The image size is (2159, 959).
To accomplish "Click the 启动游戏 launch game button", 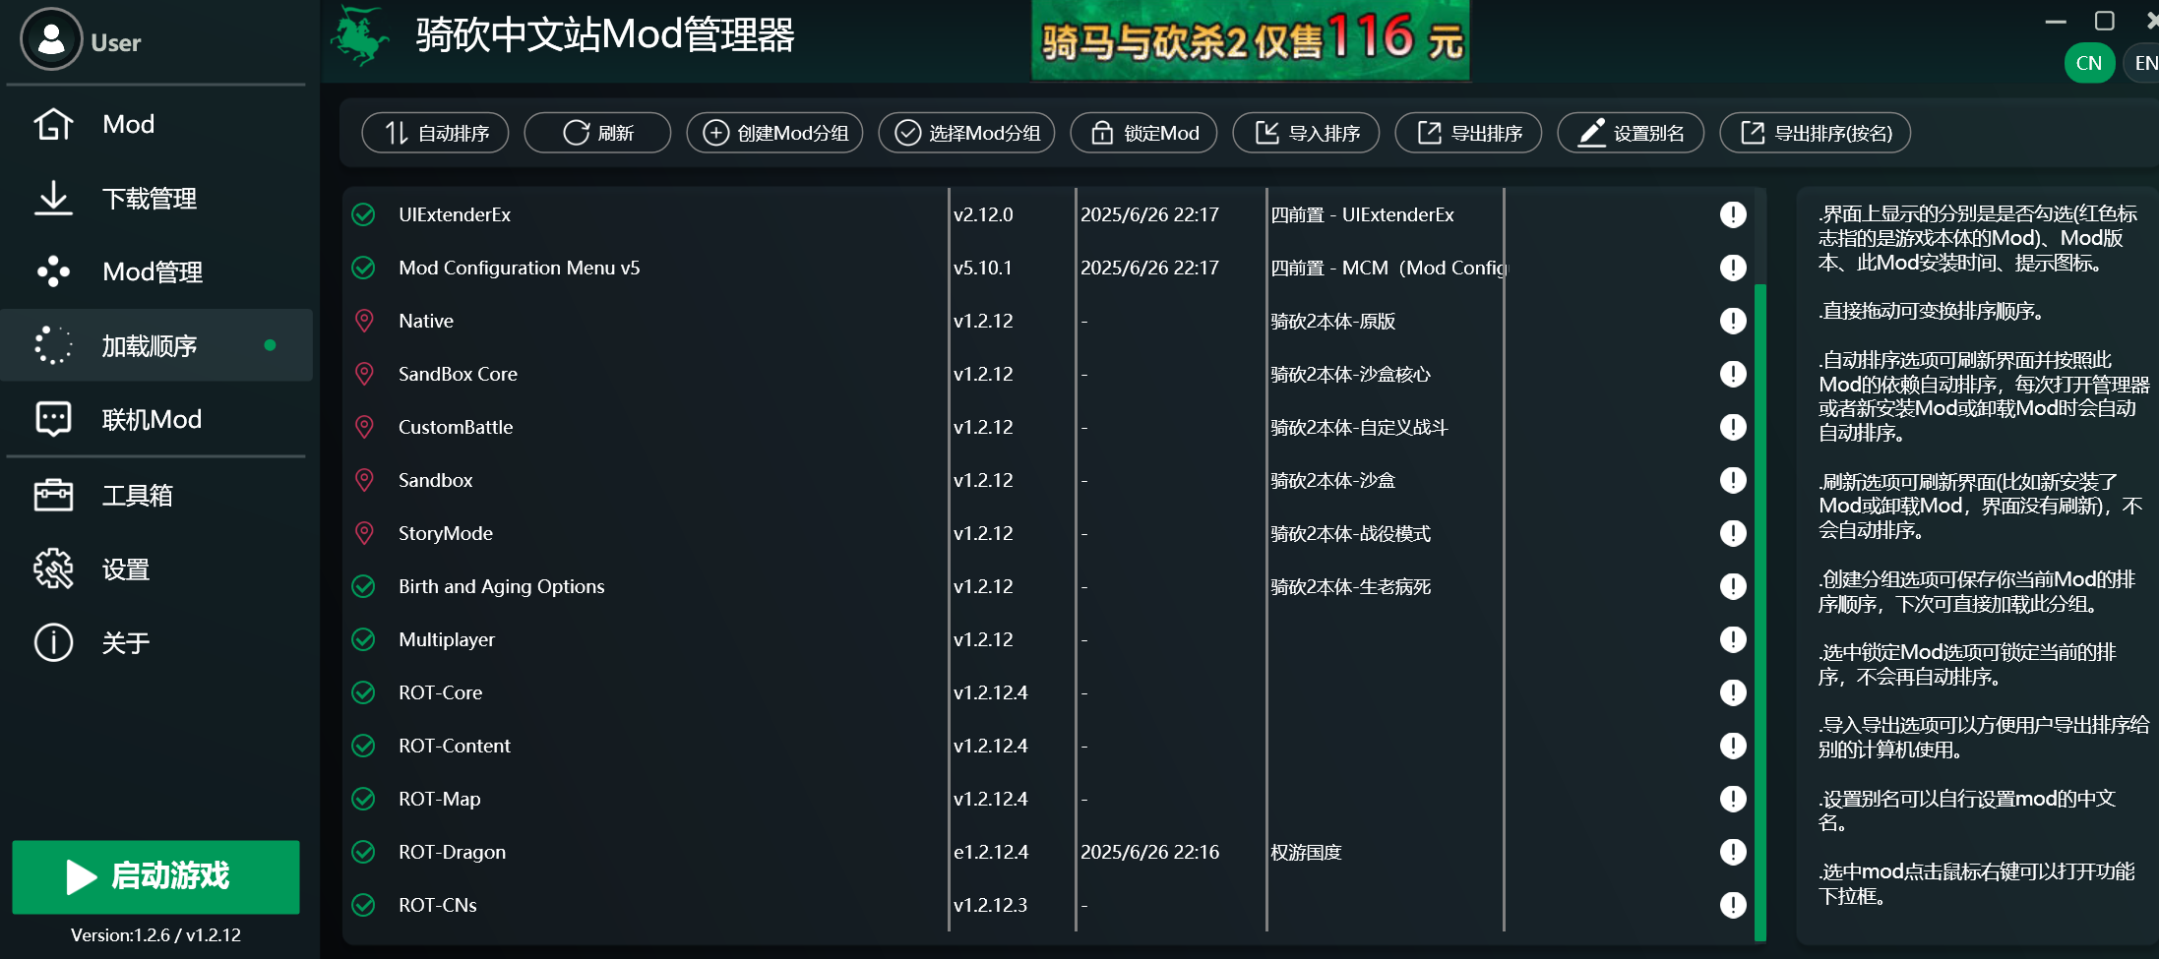I will point(155,876).
